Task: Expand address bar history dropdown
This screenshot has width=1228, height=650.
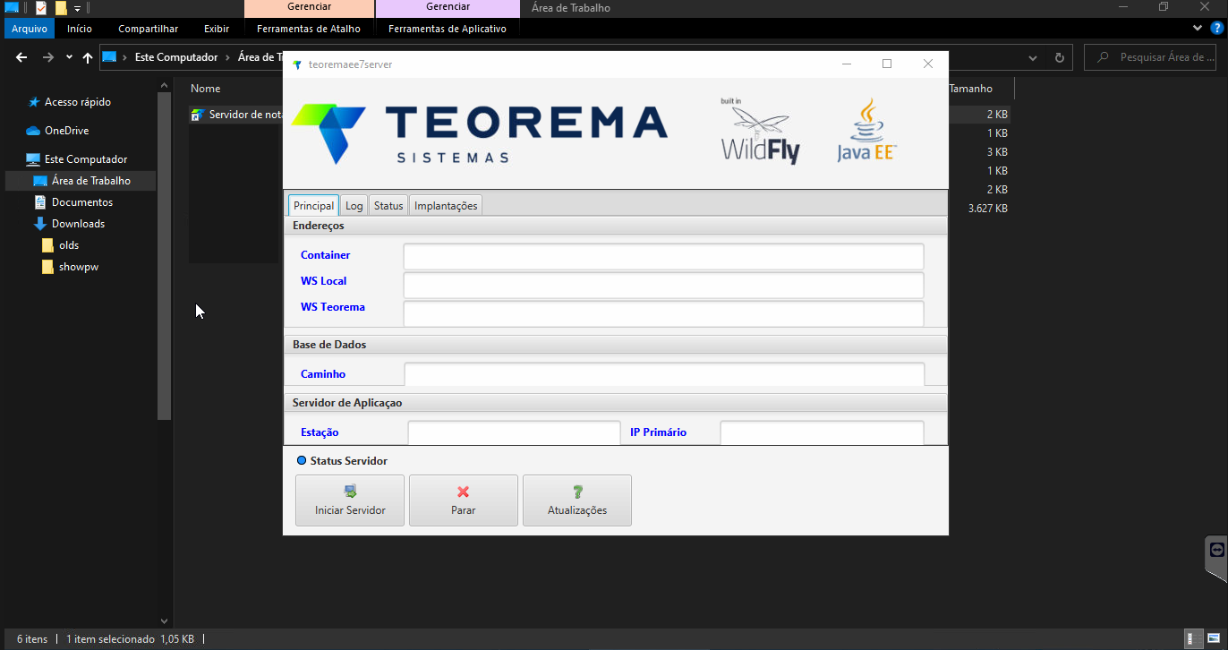Action: point(1033,57)
